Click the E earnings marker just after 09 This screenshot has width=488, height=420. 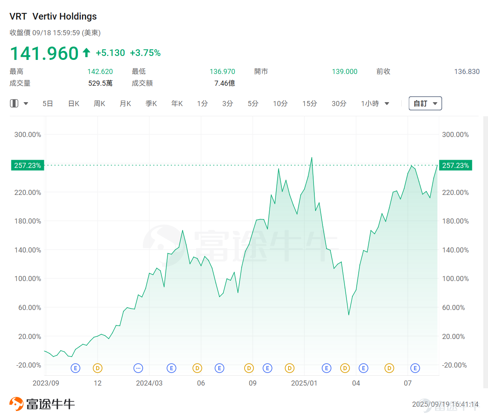click(267, 368)
